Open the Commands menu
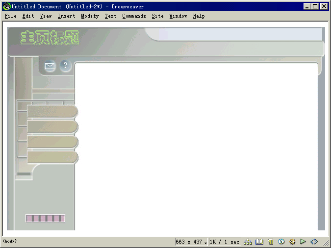Viewport: 331px width, 248px height. (134, 16)
